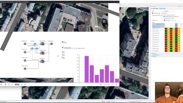Click the last circular variable icon
The height and width of the screenshot is (103, 183).
pyautogui.click(x=63, y=58)
